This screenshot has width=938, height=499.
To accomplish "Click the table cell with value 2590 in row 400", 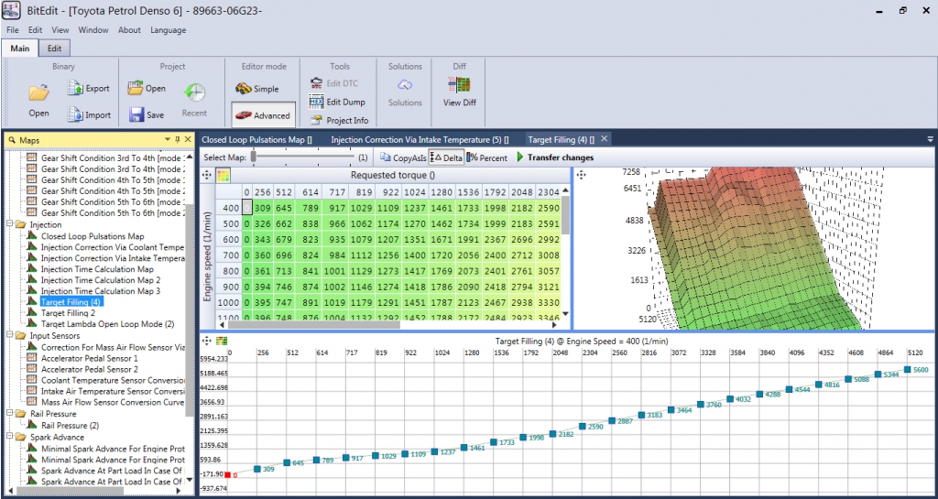I will coord(549,207).
